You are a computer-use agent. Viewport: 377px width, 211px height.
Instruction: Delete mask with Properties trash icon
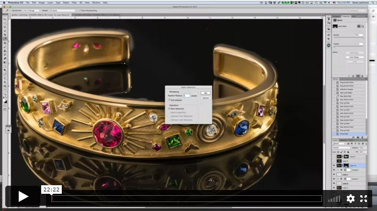coord(362,76)
